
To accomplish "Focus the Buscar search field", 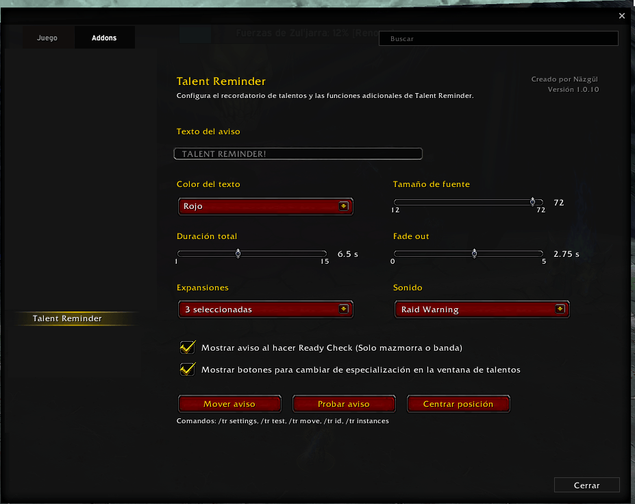I will 499,38.
